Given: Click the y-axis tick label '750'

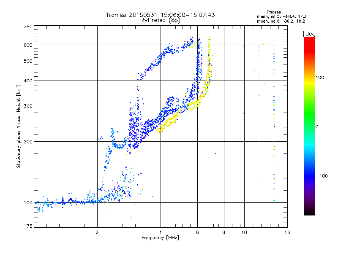Looking at the screenshot, I should pos(28,27).
